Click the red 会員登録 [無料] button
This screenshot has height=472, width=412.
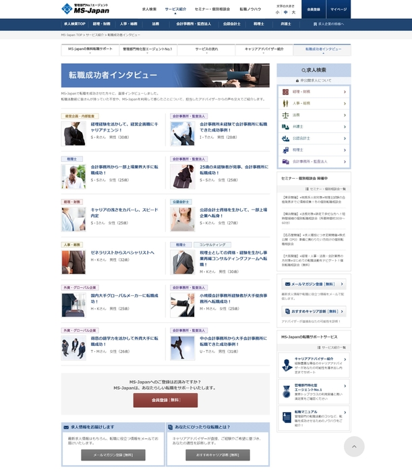pyautogui.click(x=165, y=400)
